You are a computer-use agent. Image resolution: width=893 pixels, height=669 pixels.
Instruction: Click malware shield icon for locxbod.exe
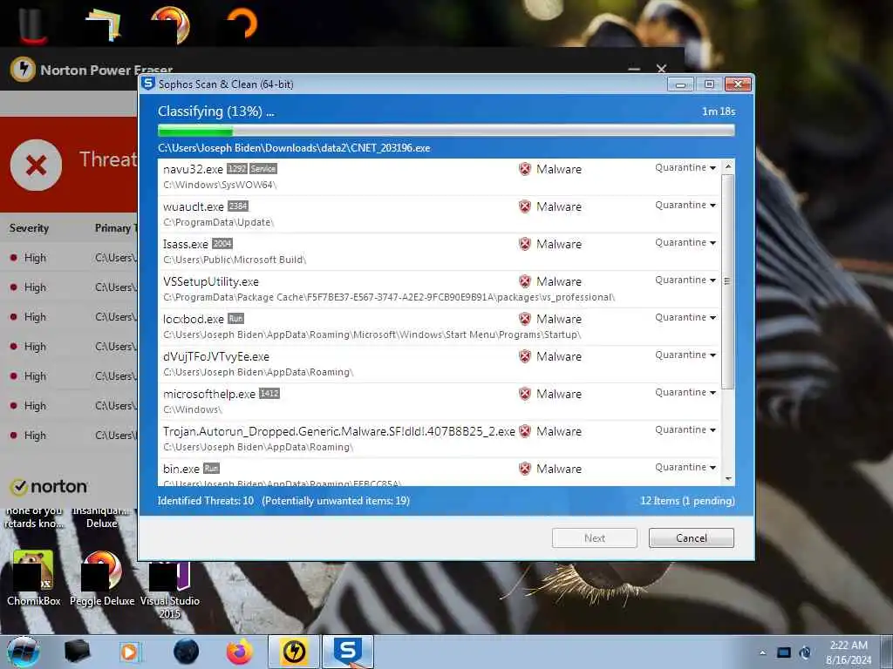pyautogui.click(x=525, y=319)
